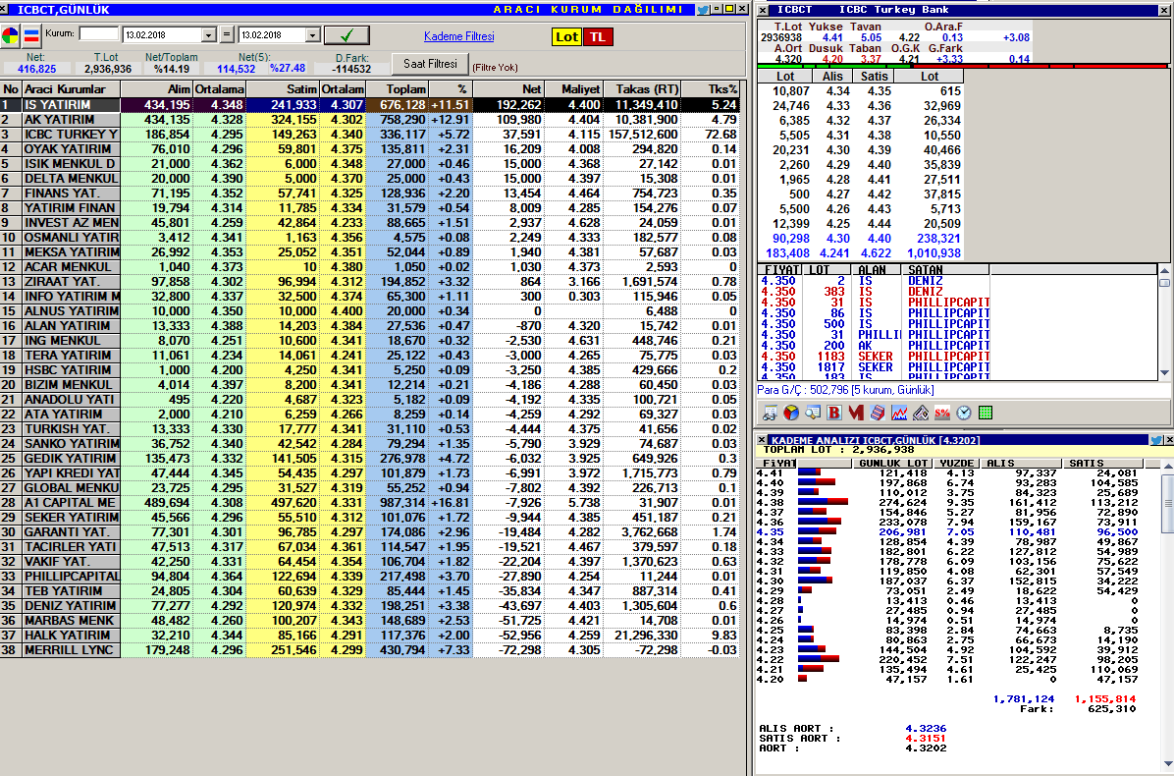Image resolution: width=1174 pixels, height=776 pixels.
Task: Click GUNLUK LOT header in Kademe Analizi
Action: (893, 464)
